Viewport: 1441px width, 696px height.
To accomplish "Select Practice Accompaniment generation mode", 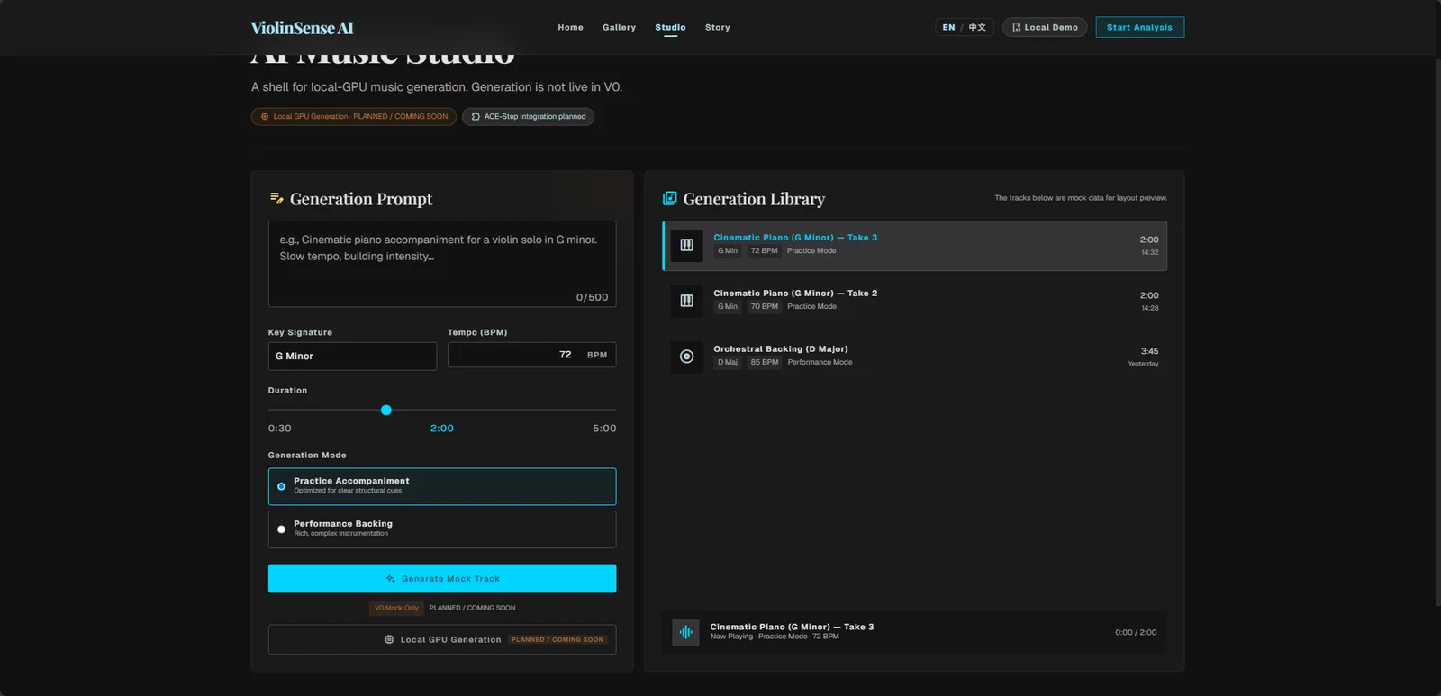I will (x=442, y=486).
